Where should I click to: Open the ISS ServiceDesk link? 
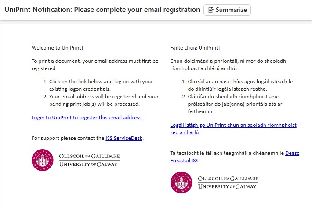tap(124, 138)
